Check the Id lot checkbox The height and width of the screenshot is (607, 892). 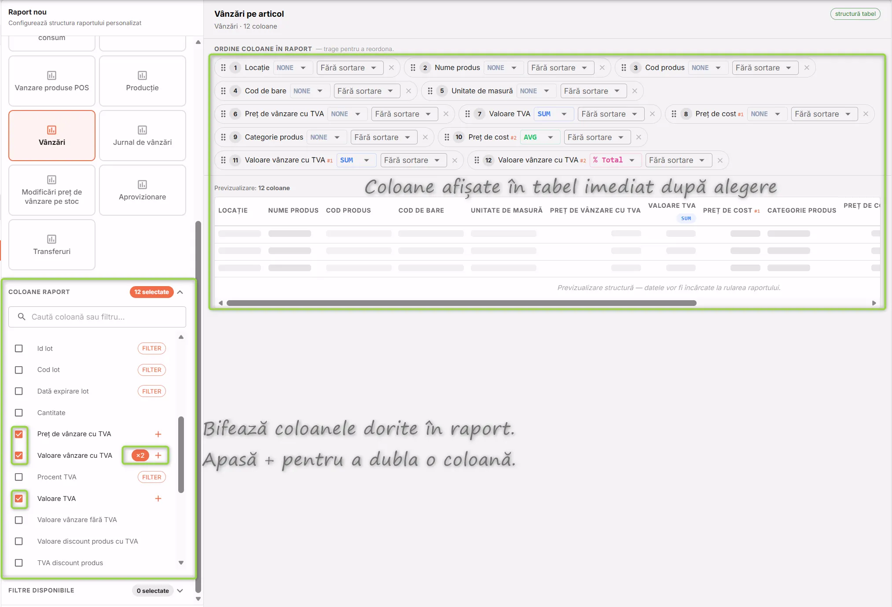[x=19, y=349]
